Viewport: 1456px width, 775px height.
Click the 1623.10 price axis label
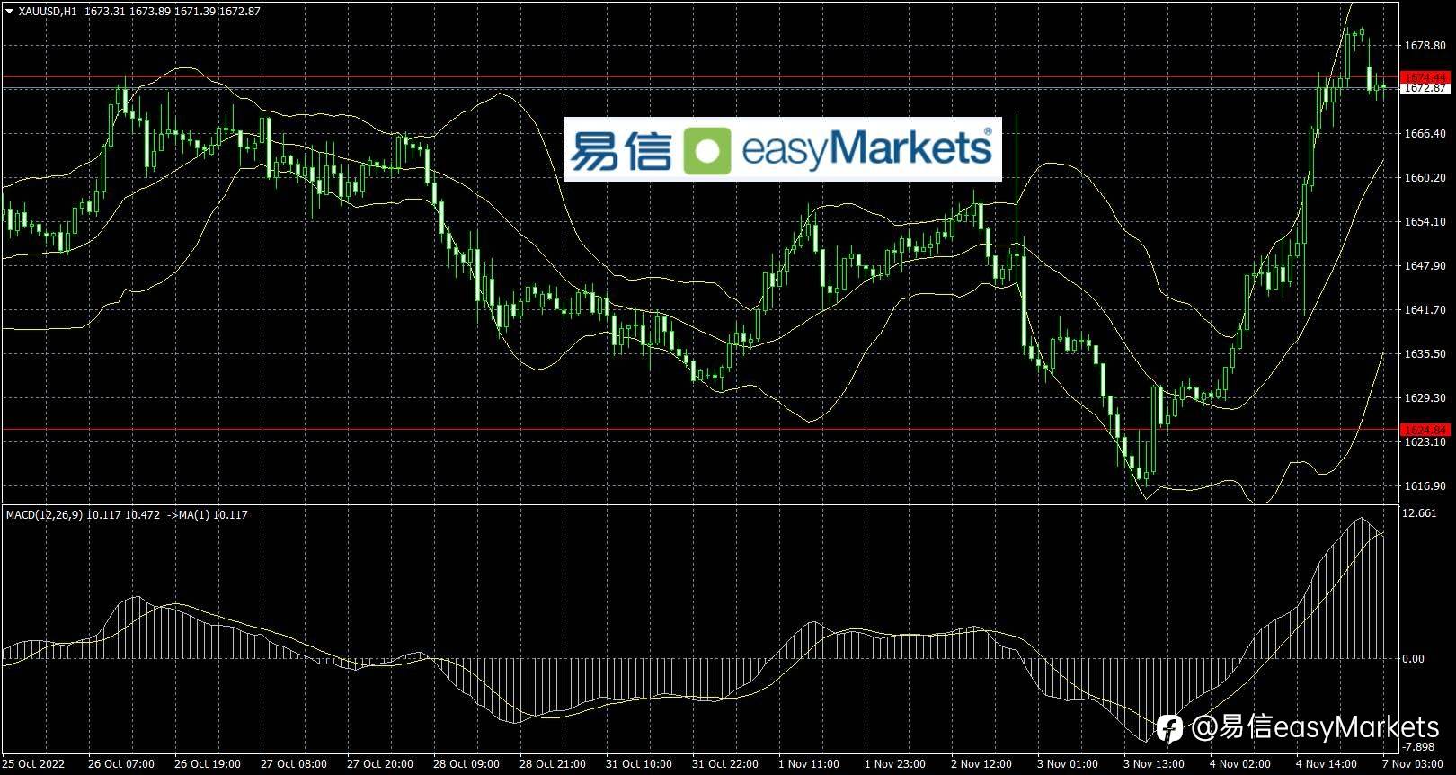[x=1425, y=442]
